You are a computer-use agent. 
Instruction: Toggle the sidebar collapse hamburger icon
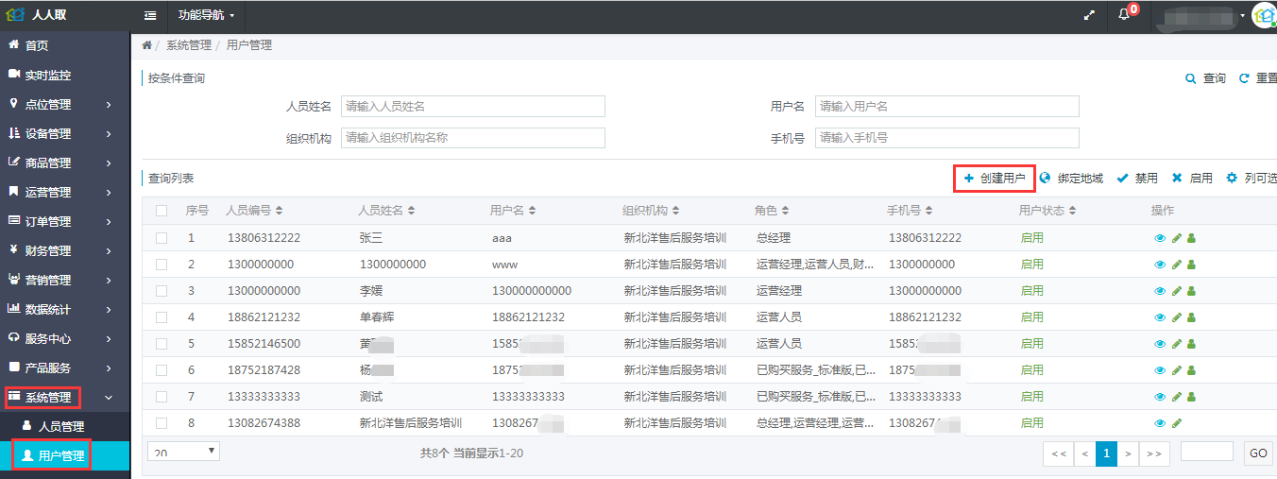[x=149, y=15]
